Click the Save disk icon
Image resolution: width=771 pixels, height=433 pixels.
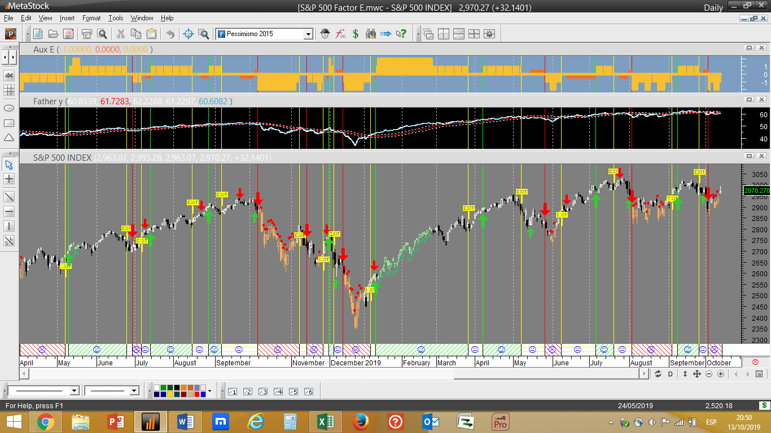[68, 34]
